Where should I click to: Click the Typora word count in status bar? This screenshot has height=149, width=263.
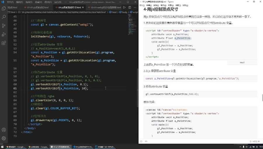point(255,141)
